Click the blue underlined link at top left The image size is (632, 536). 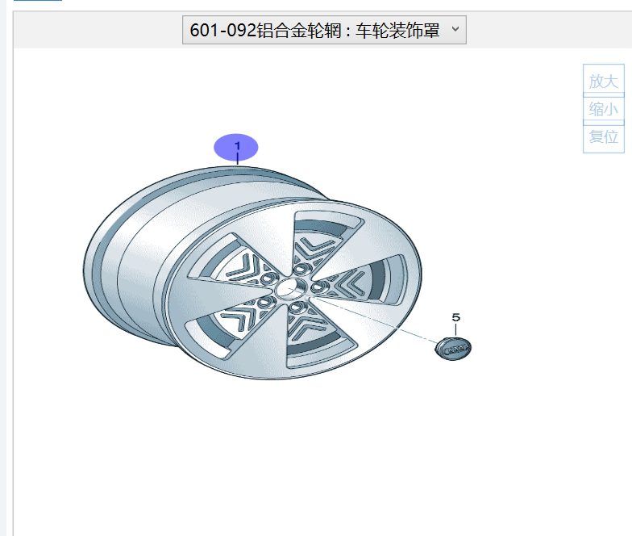(x=37, y=1)
